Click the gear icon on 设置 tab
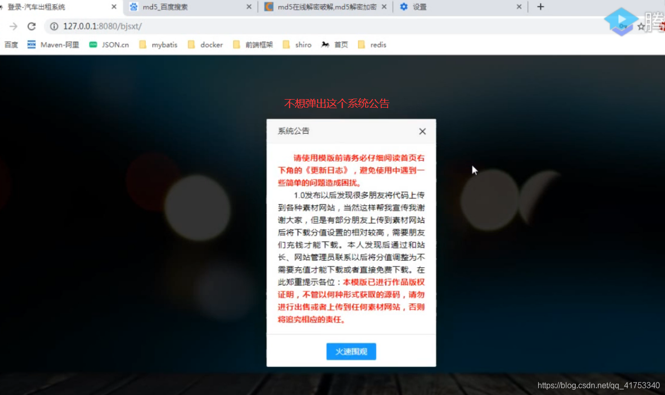Viewport: 665px width, 395px height. (x=404, y=7)
